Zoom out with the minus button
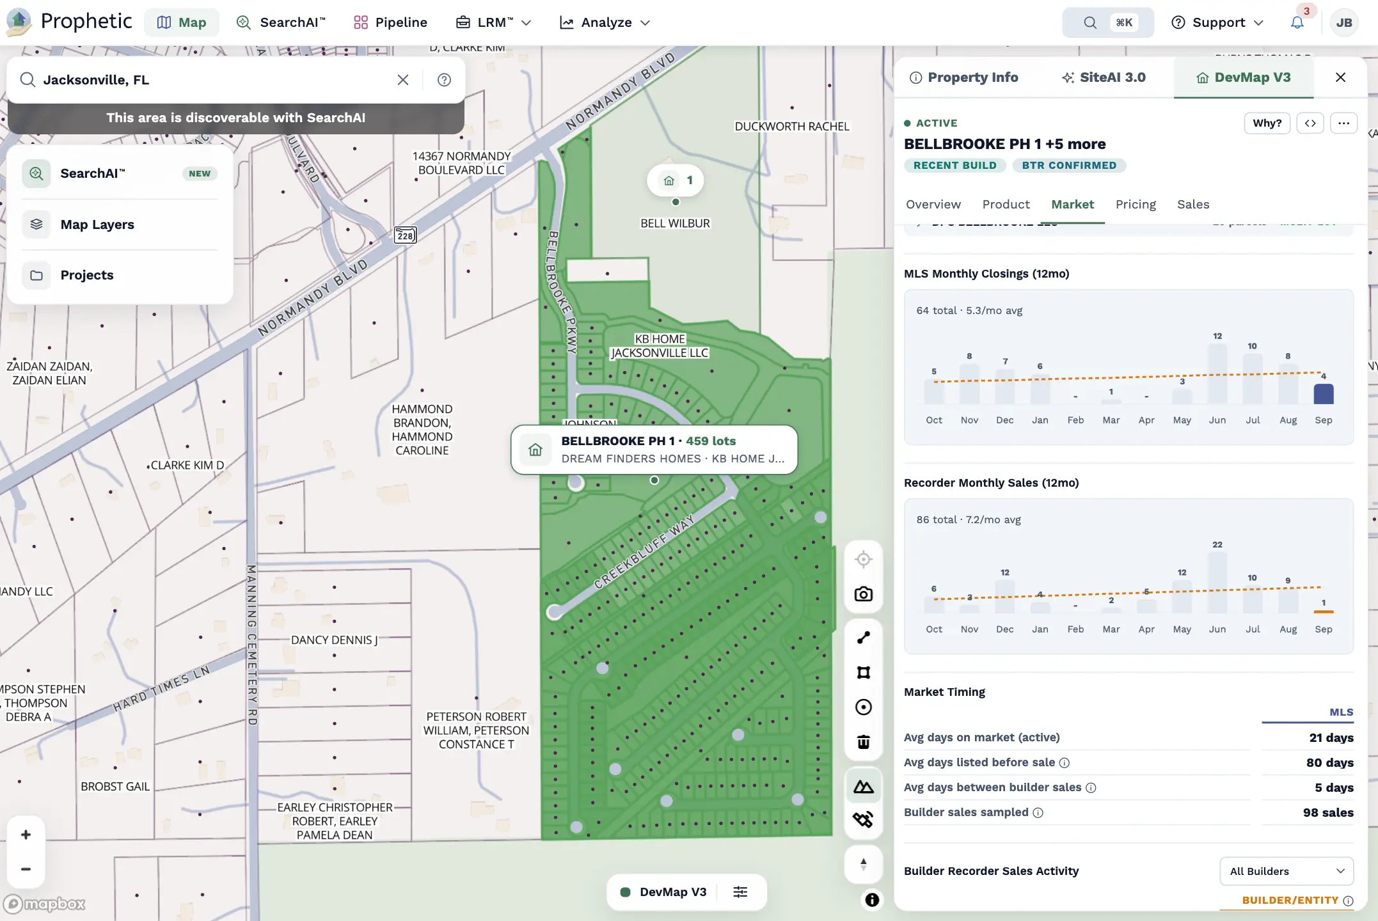The height and width of the screenshot is (921, 1378). [26, 869]
